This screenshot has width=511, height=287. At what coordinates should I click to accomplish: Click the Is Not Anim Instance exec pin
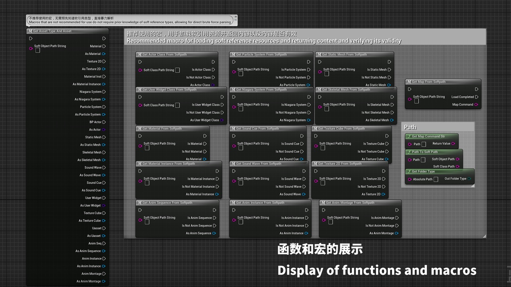tap(307, 226)
